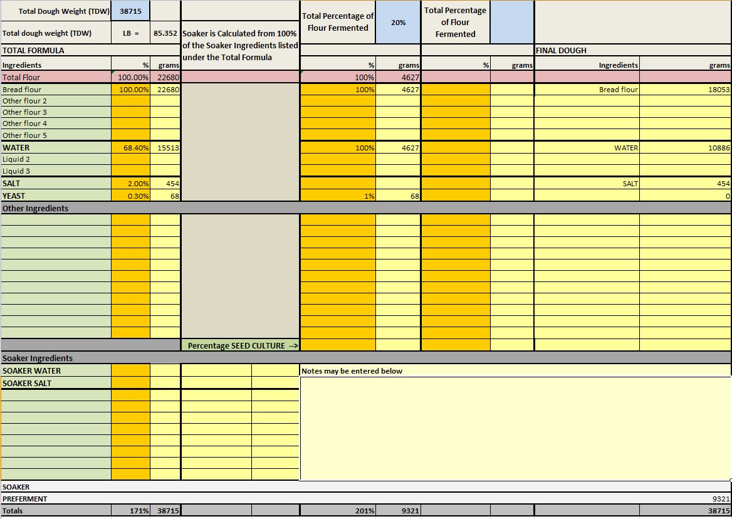Image resolution: width=732 pixels, height=519 pixels.
Task: Click the SOAKER WATER label cell
Action: (x=56, y=370)
